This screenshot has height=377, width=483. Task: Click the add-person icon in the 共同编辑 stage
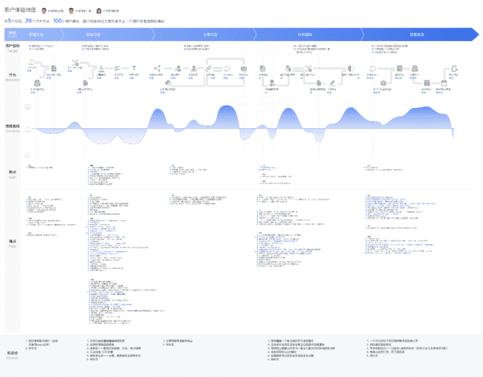click(x=272, y=83)
